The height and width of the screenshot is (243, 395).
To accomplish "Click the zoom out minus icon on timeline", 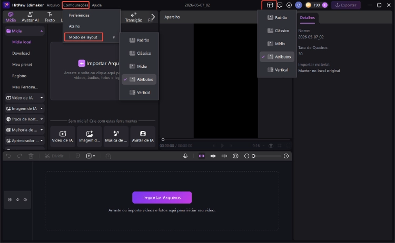I will 246,156.
